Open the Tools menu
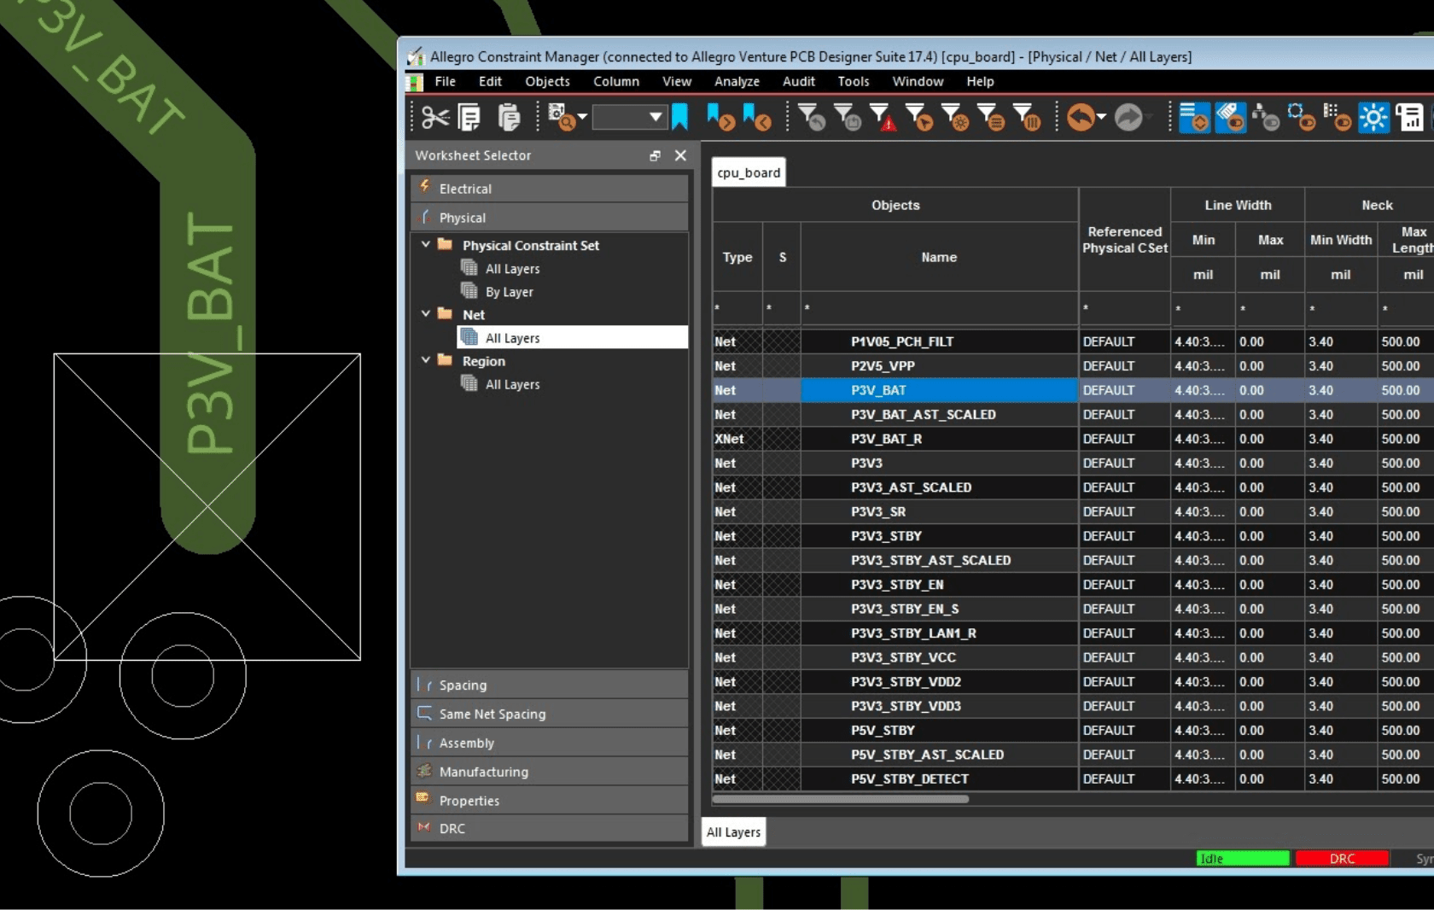 coord(853,81)
